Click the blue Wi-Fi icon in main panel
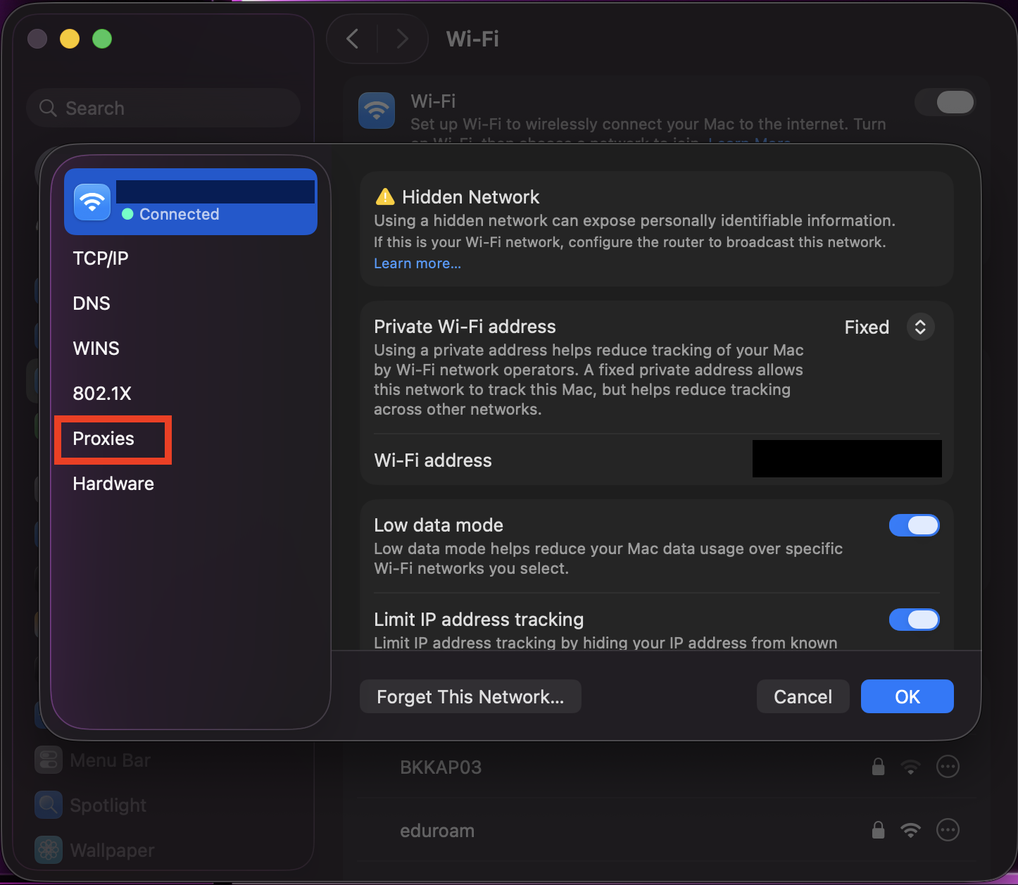1018x885 pixels. (x=377, y=111)
